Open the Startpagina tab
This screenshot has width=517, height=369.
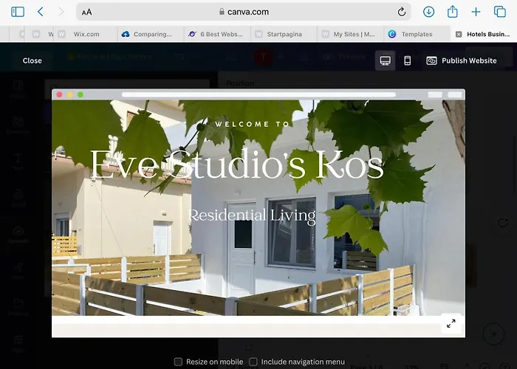click(x=284, y=34)
